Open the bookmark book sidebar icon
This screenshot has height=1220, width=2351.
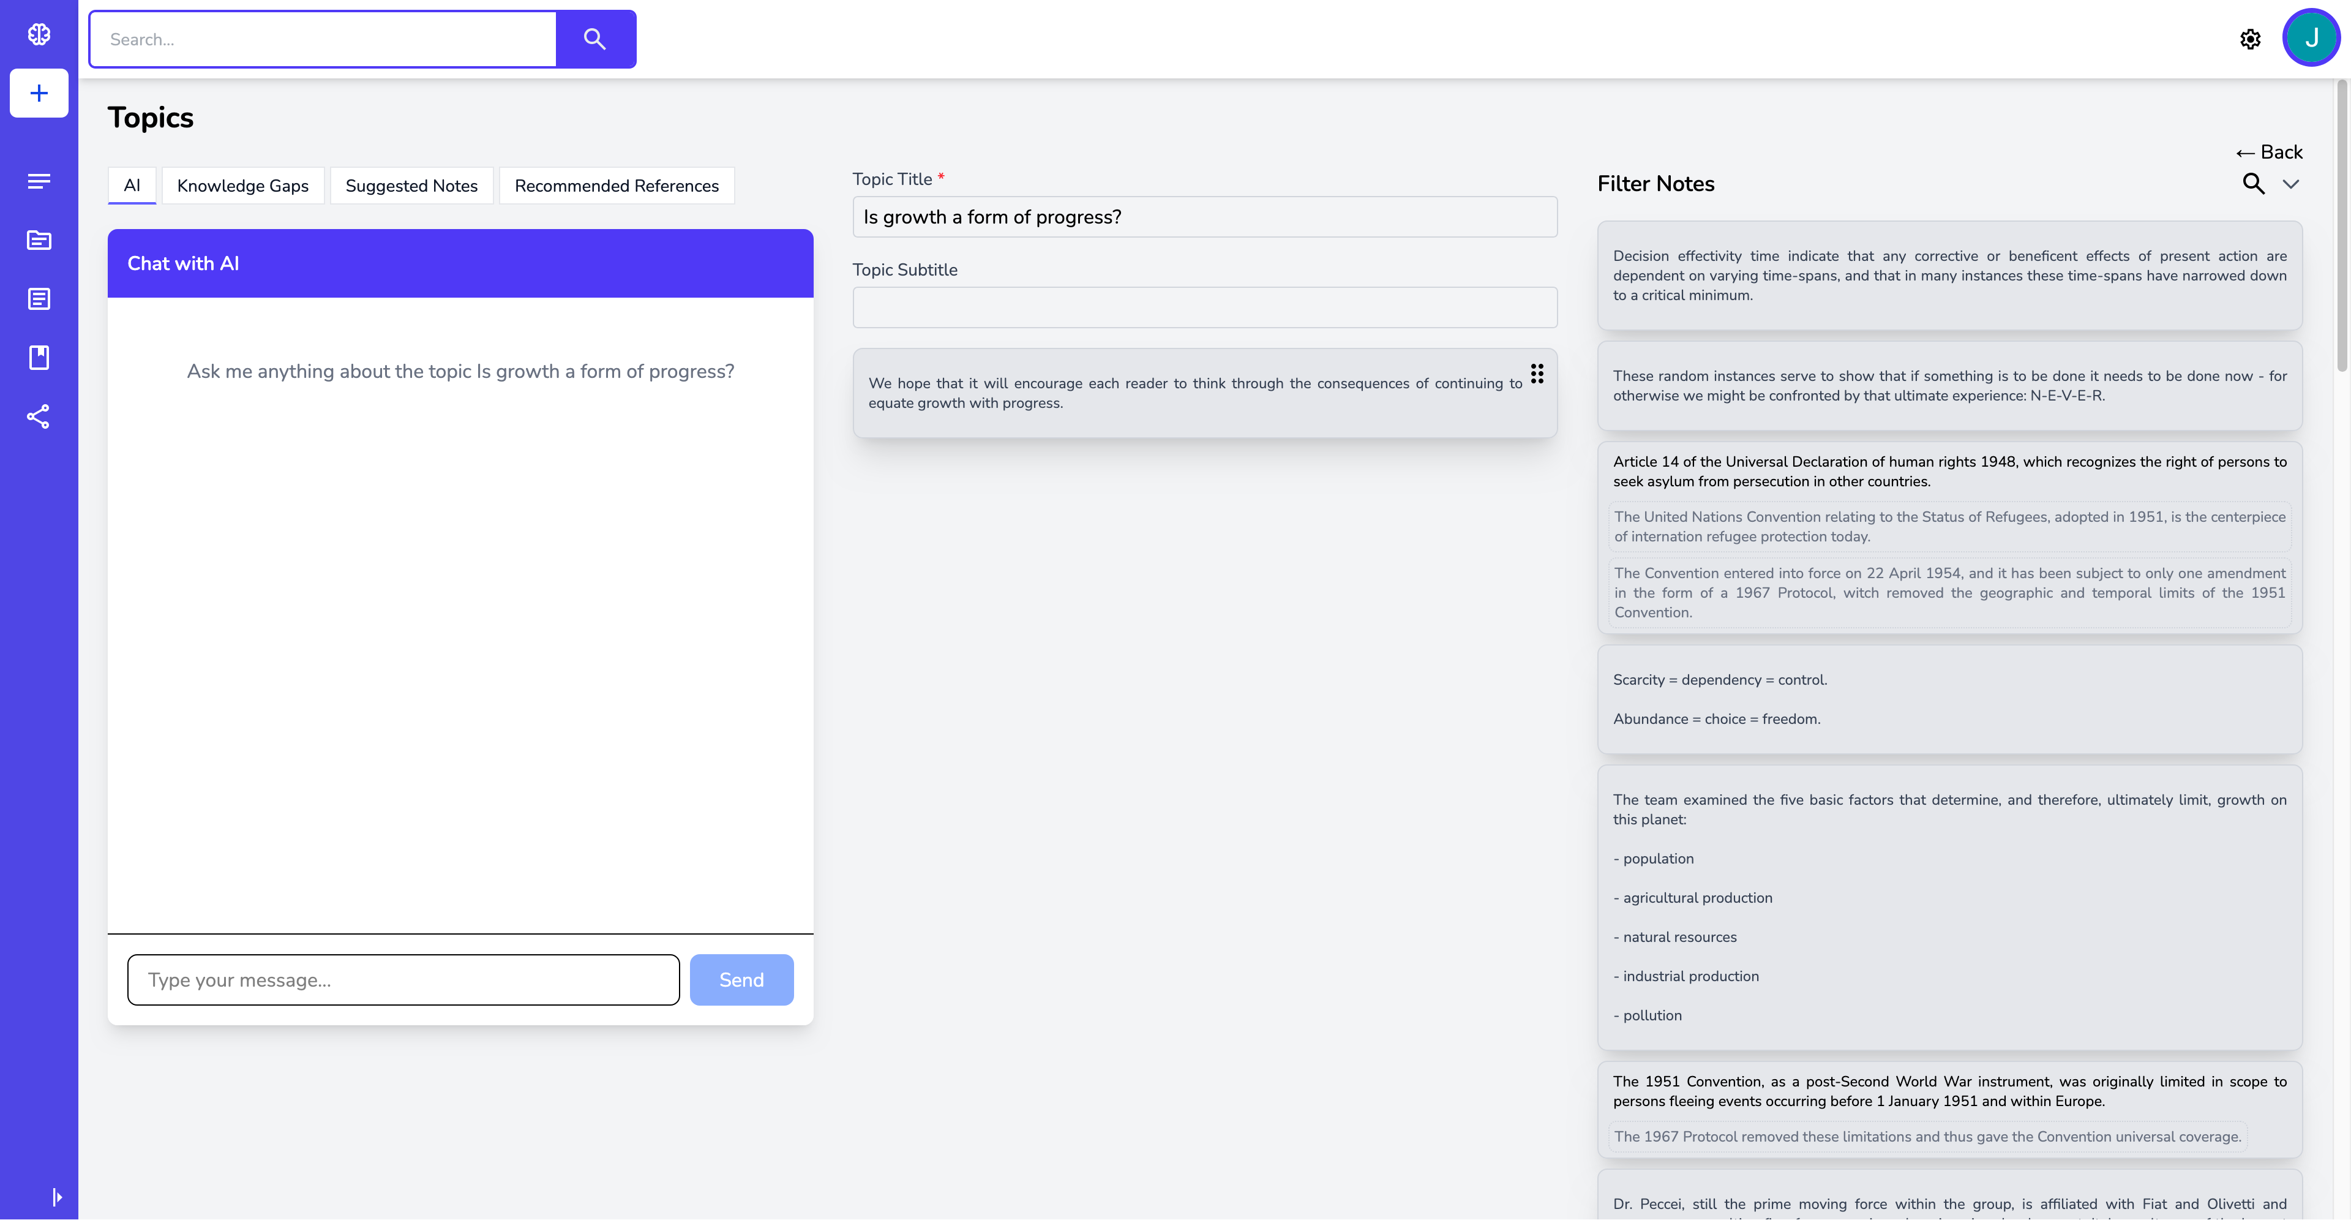tap(39, 357)
